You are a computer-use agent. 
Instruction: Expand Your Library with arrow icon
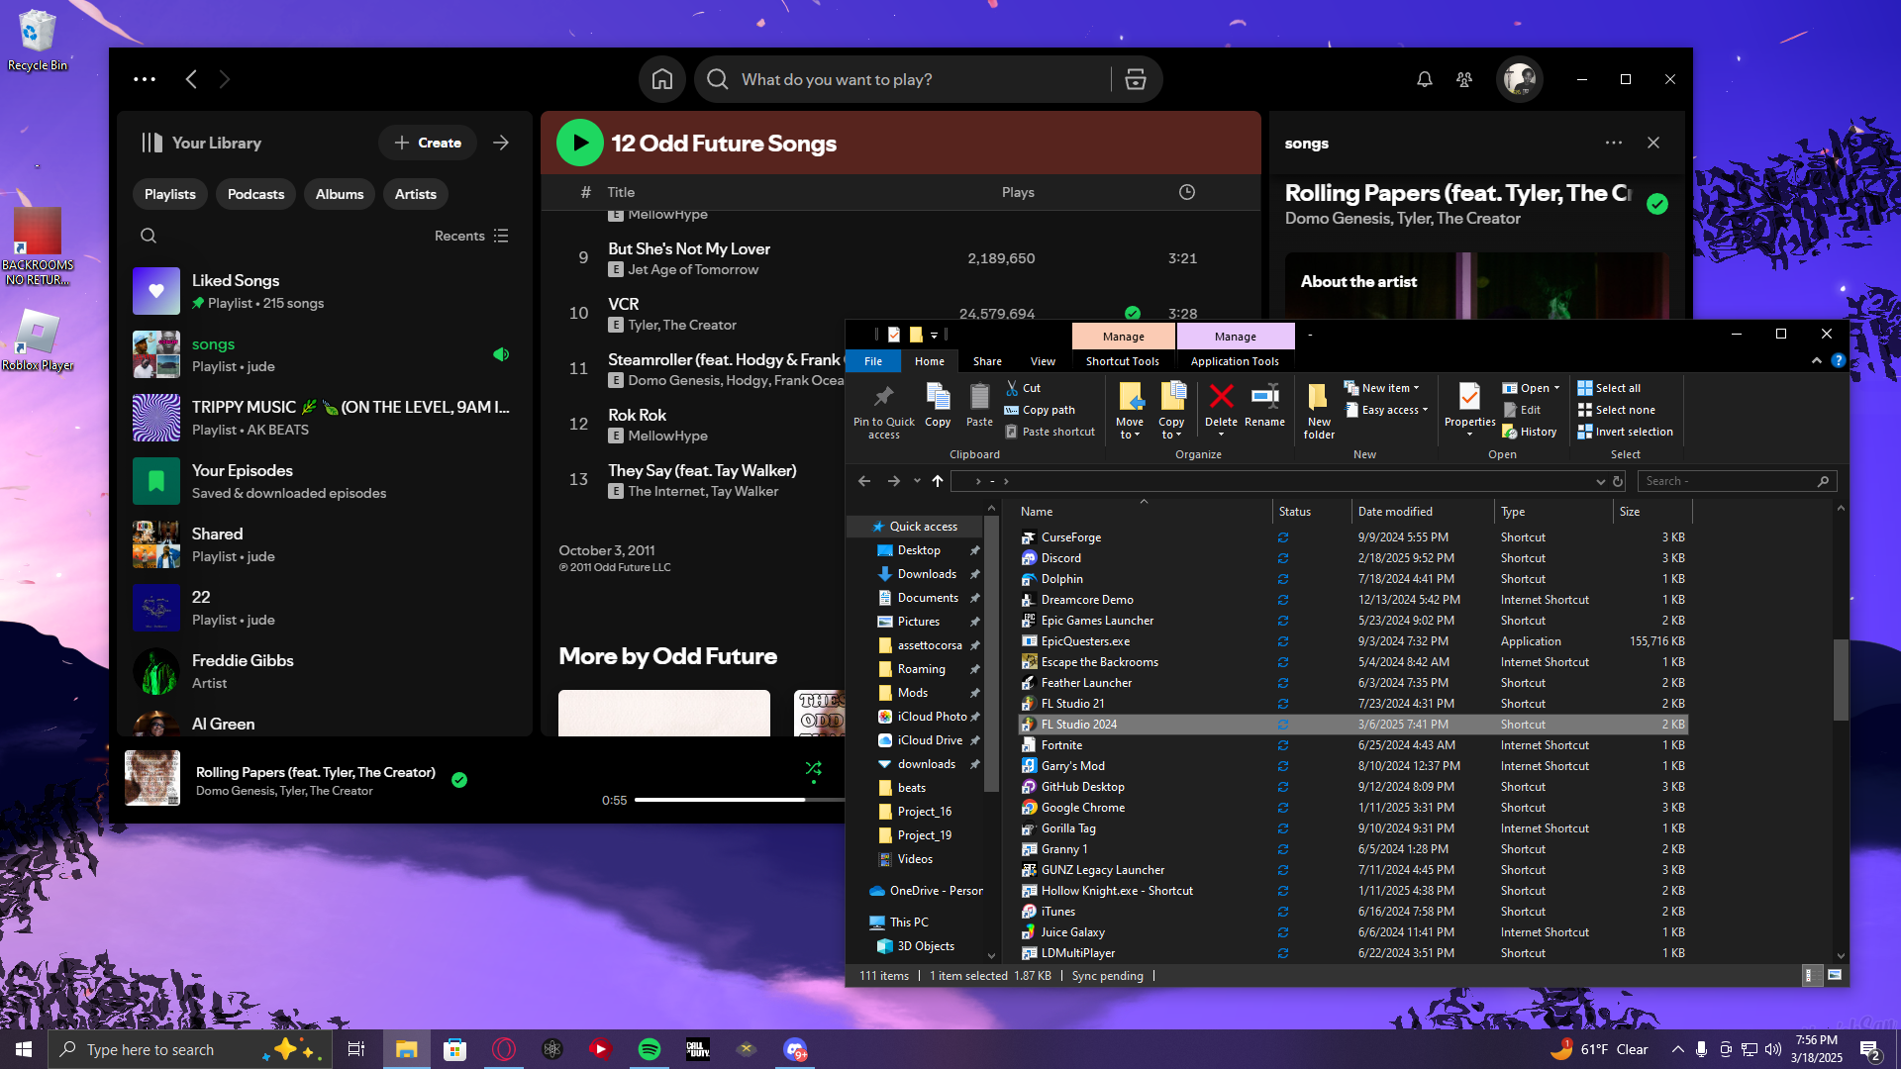[501, 143]
